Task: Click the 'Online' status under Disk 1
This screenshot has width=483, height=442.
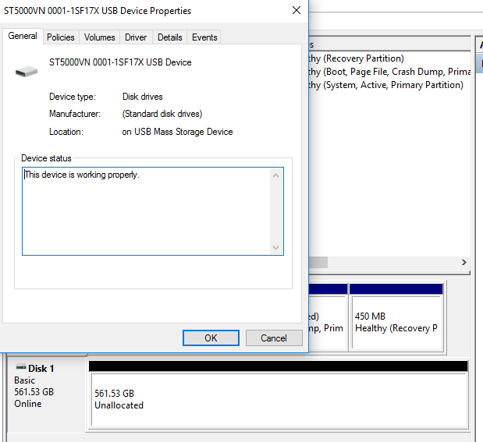Action: [x=28, y=404]
